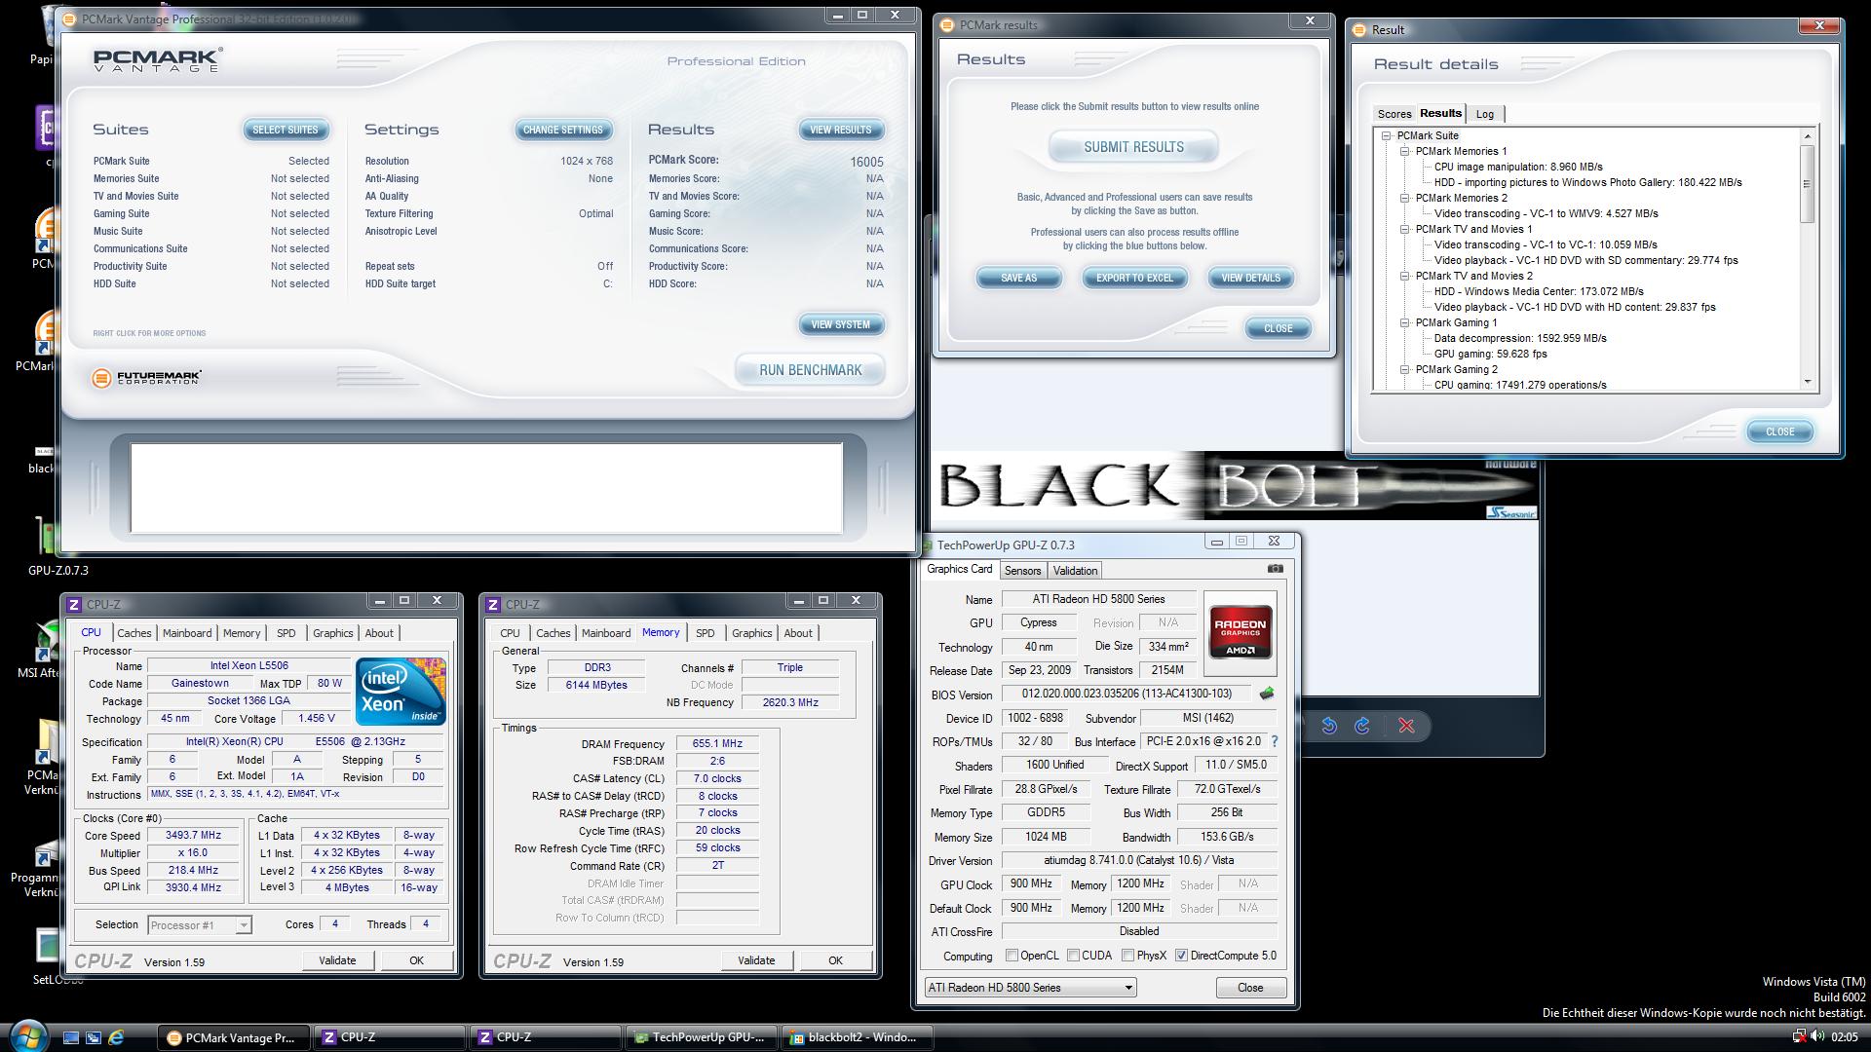Launch Internet Explorer from quick launch
The height and width of the screenshot is (1052, 1871).
(x=116, y=1037)
